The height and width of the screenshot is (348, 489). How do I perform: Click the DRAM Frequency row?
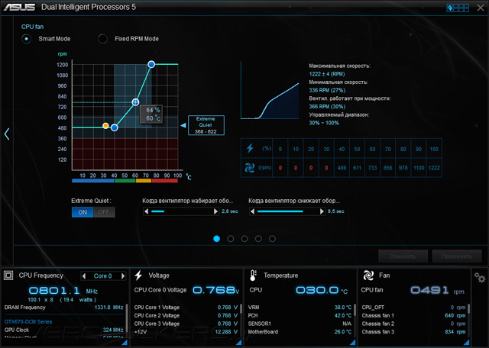tap(64, 308)
